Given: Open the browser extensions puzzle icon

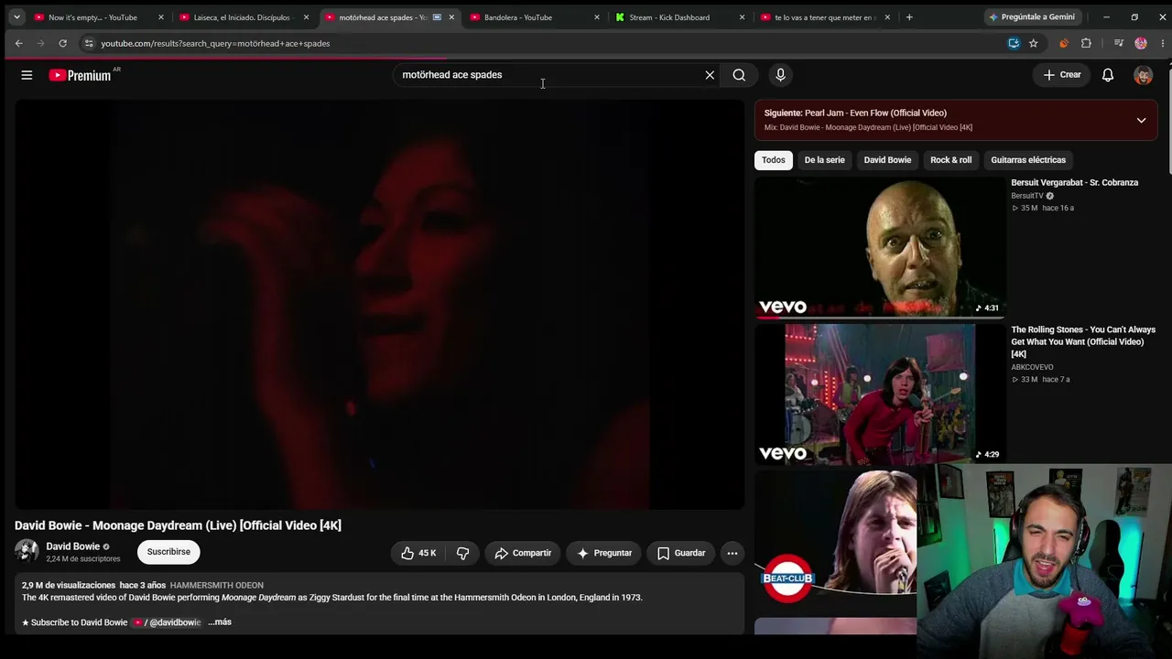Looking at the screenshot, I should point(1086,43).
